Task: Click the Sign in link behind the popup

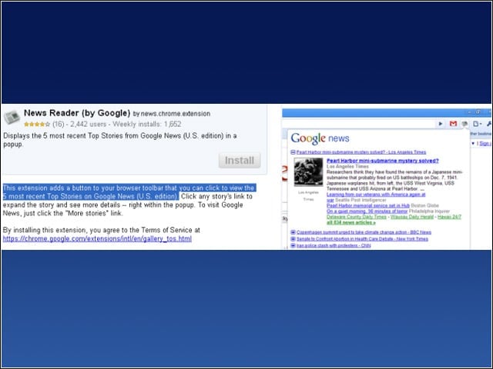Action: [x=485, y=144]
